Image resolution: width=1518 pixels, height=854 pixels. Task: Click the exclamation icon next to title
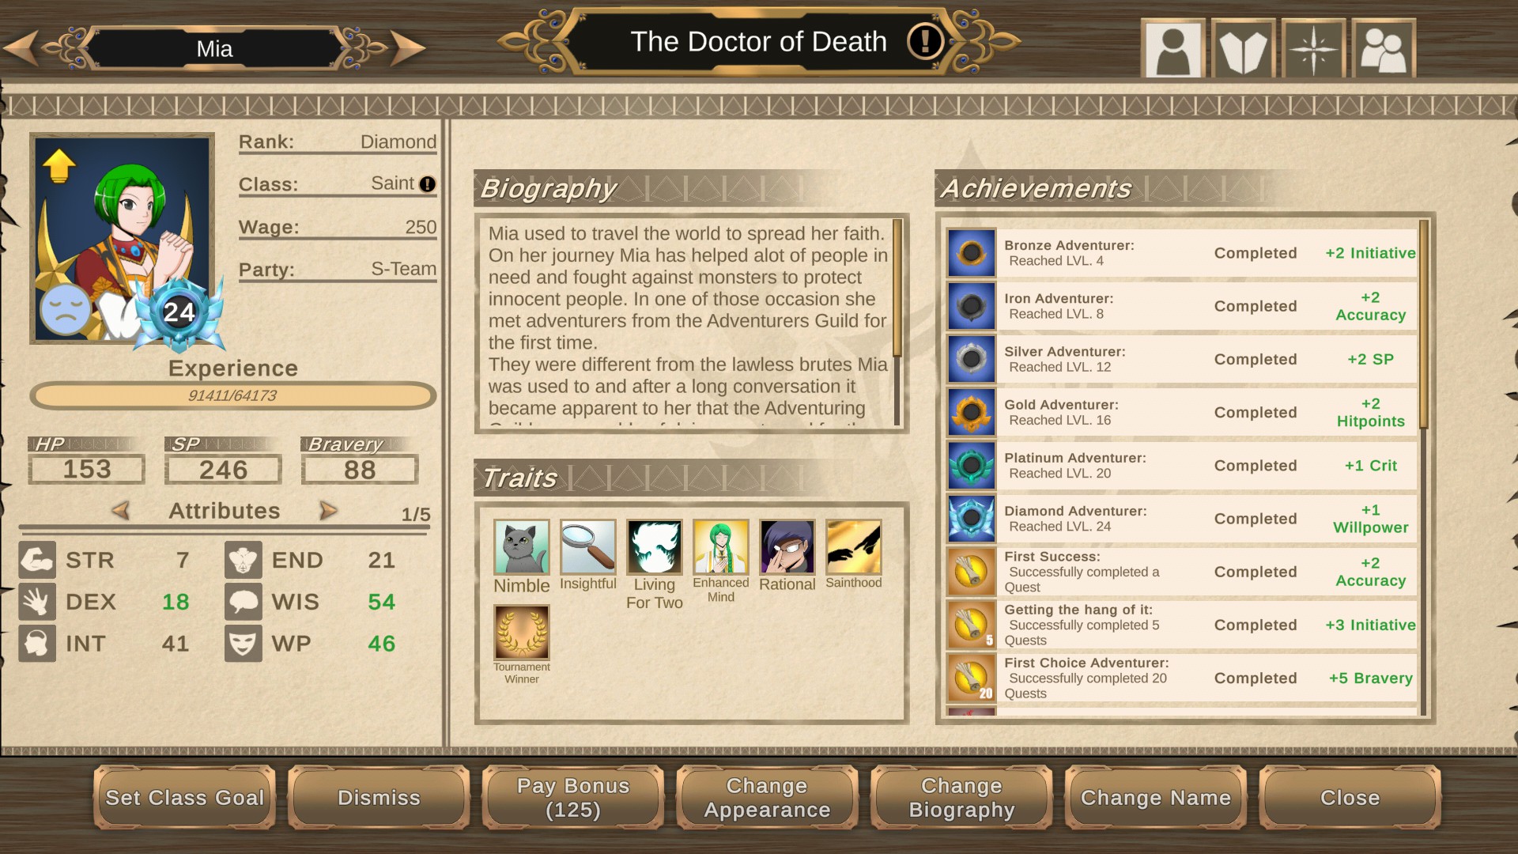coord(925,41)
